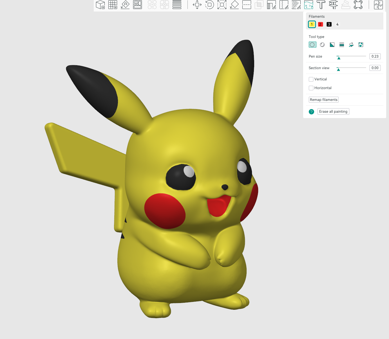389x339 pixels.
Task: Click the Add plate grid icon
Action: tap(113, 5)
